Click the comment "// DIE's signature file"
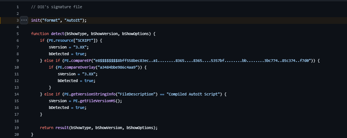347x138 pixels. 57,7
